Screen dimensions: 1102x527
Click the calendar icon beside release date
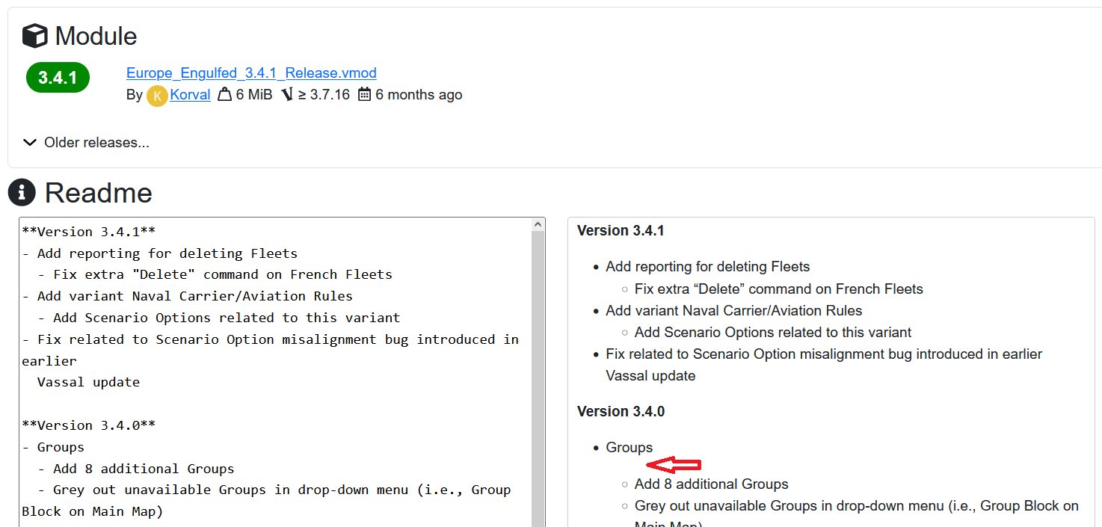click(x=364, y=95)
